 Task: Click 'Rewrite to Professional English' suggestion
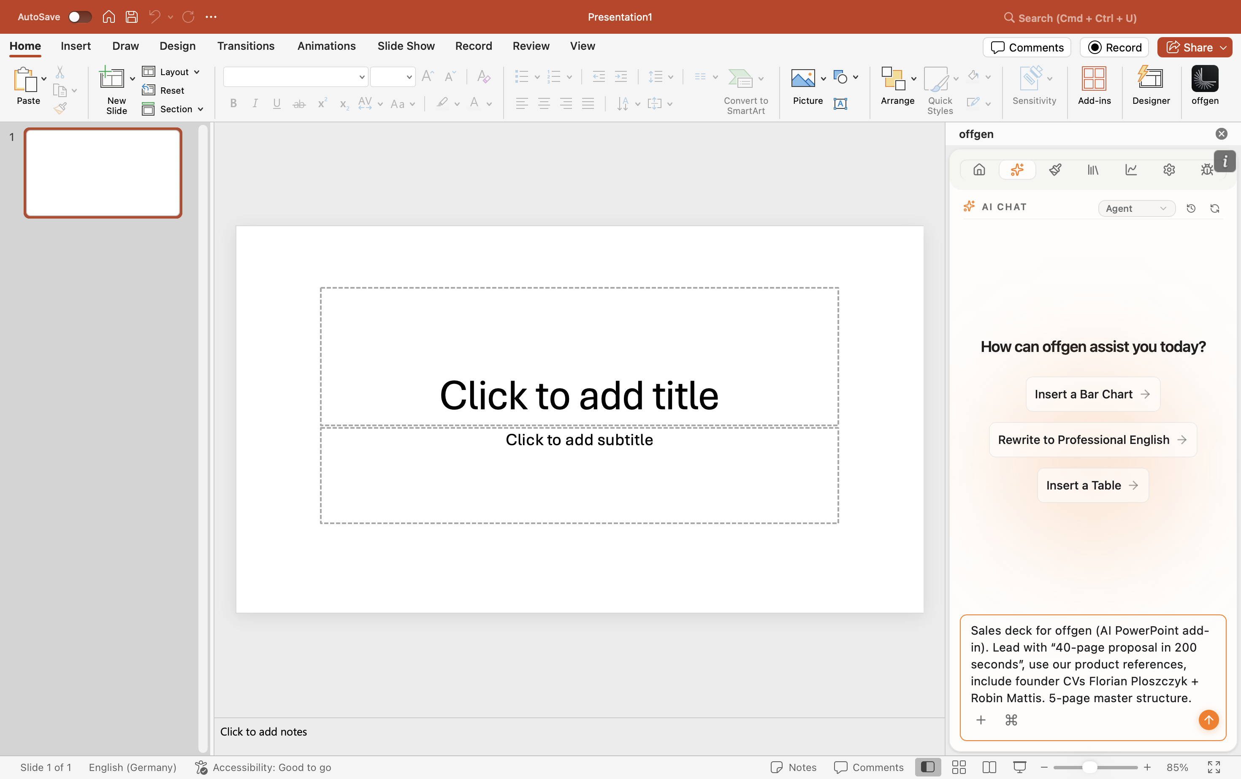click(1092, 439)
